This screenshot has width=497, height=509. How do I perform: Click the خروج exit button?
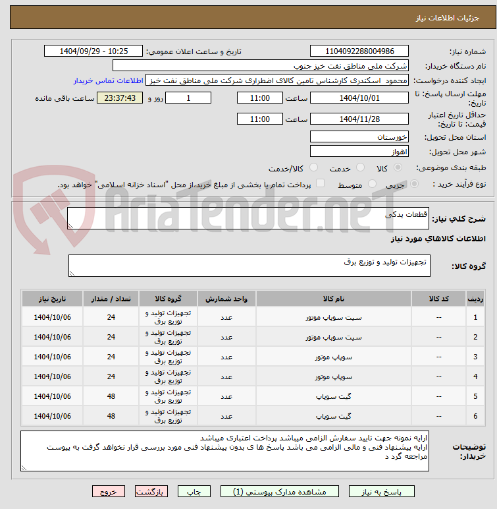(x=108, y=491)
